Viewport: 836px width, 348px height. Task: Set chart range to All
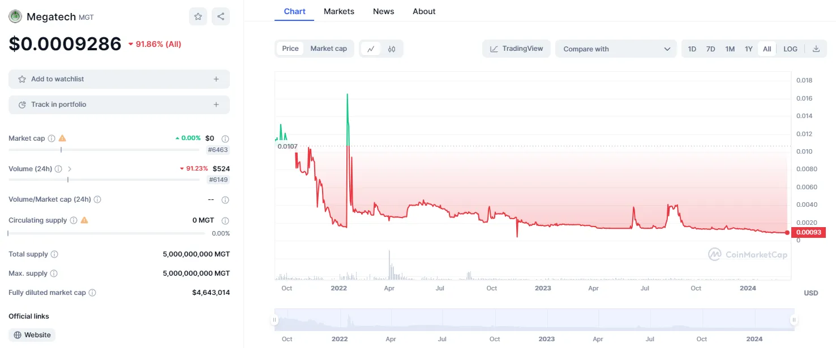pos(767,49)
